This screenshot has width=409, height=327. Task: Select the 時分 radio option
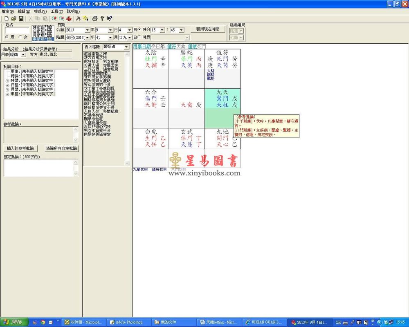[x=139, y=29]
